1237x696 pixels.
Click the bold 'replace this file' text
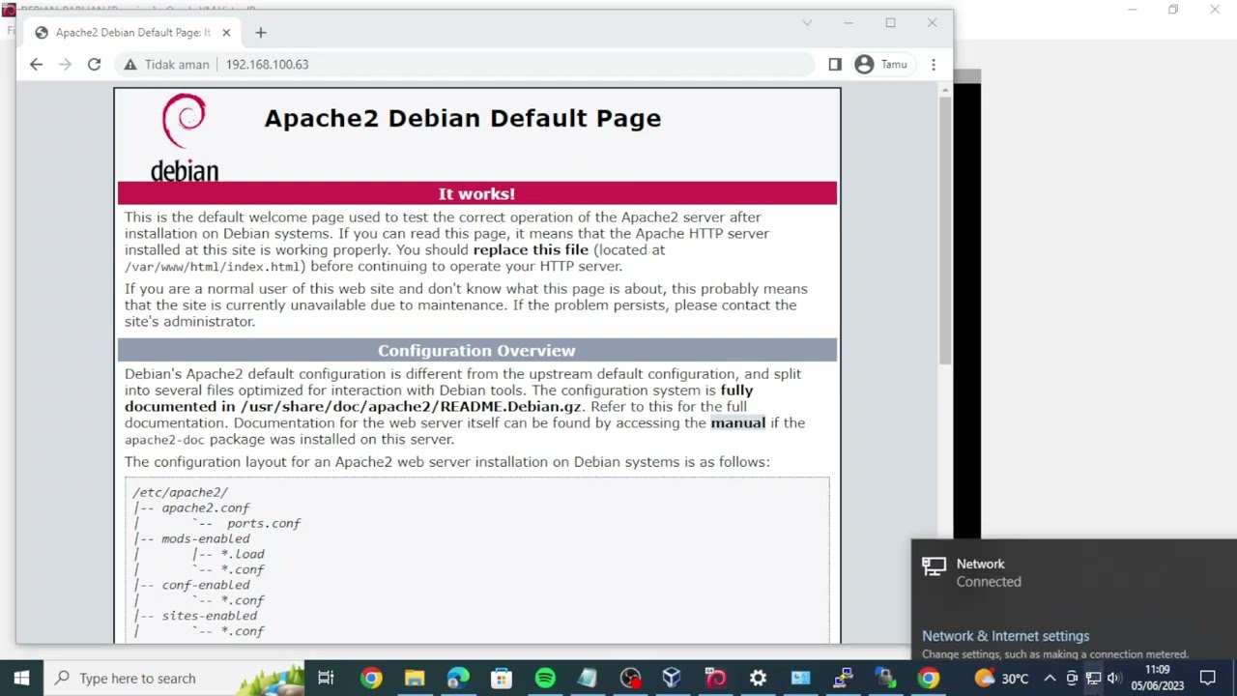531,249
